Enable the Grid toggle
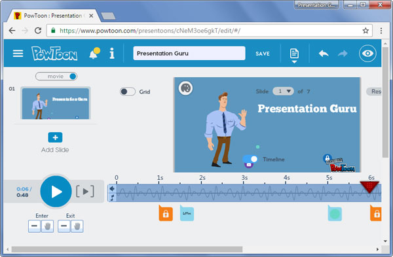Image resolution: width=393 pixels, height=257 pixels. [128, 92]
